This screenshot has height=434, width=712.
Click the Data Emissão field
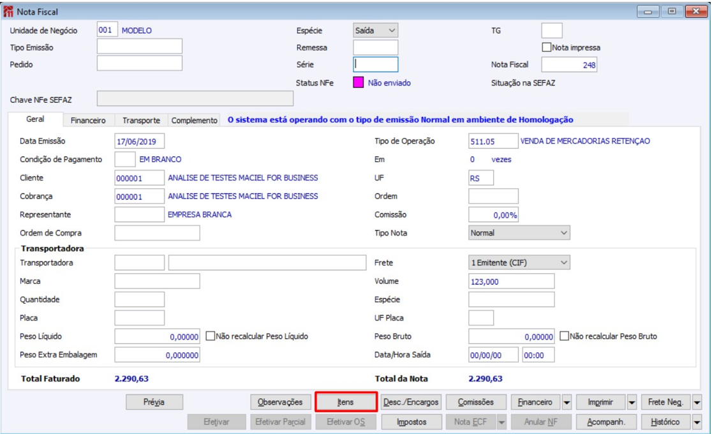tap(140, 141)
